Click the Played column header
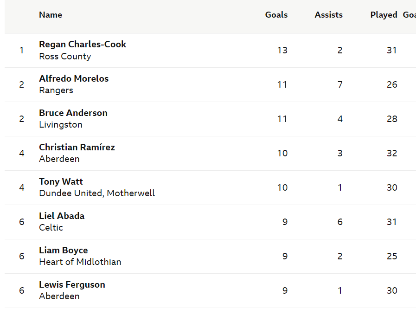The width and height of the screenshot is (416, 309). pyautogui.click(x=384, y=15)
